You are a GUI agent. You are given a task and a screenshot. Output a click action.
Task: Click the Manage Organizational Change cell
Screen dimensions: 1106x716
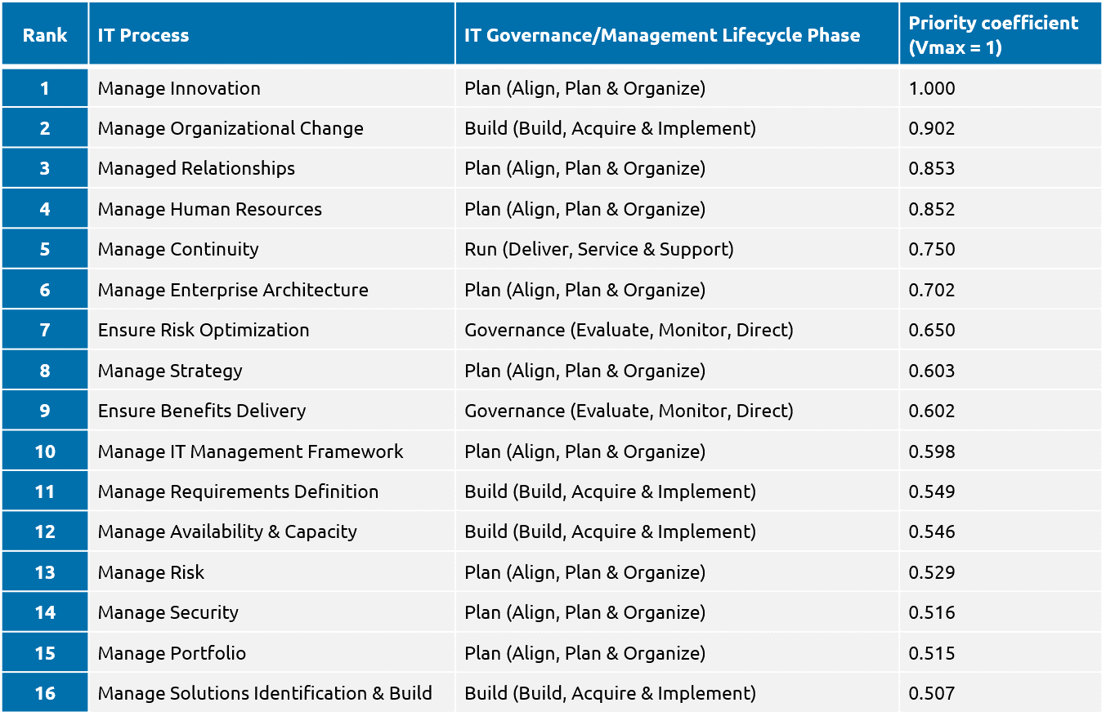coord(231,128)
